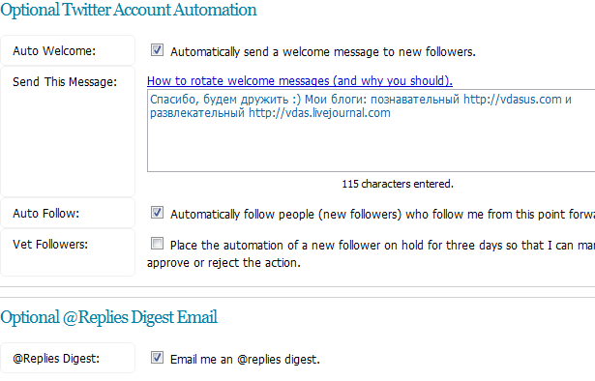Click the "@Replies Digest:" field label
Image resolution: width=595 pixels, height=381 pixels.
[x=56, y=359]
